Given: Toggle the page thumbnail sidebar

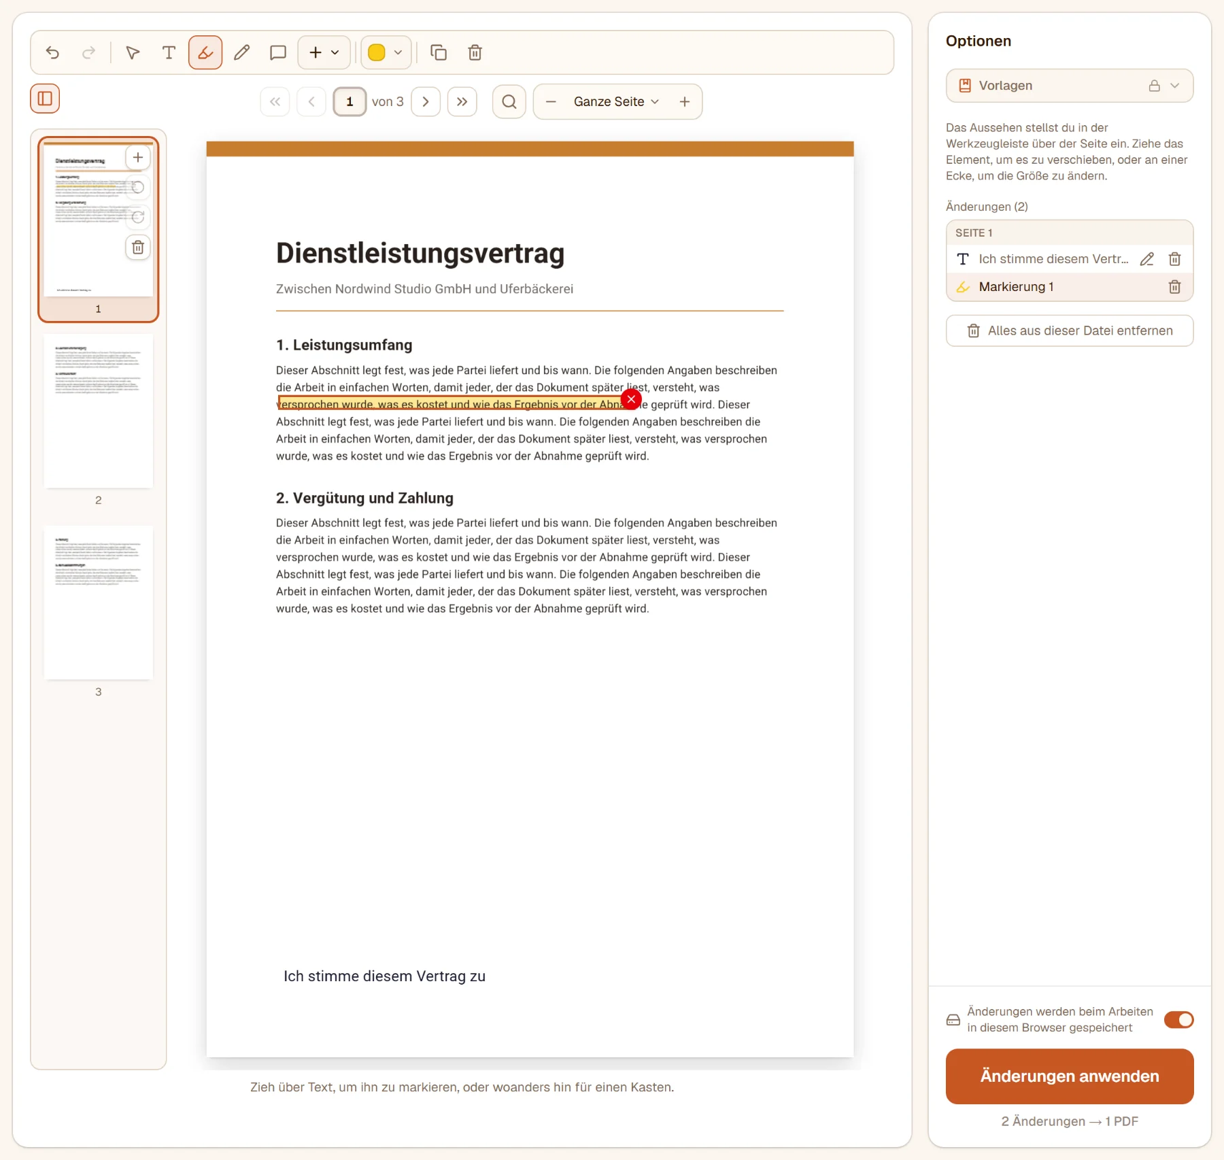Looking at the screenshot, I should click(45, 99).
